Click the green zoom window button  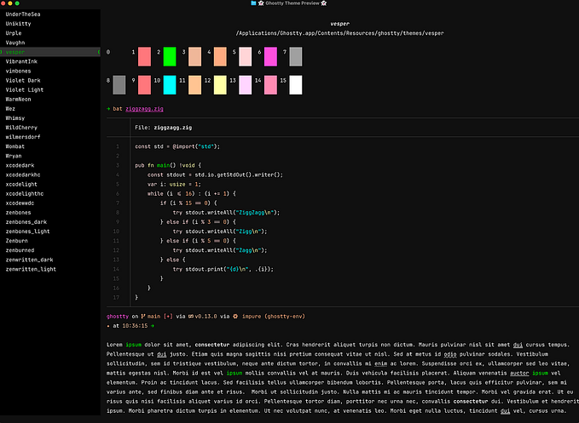(x=17, y=3)
